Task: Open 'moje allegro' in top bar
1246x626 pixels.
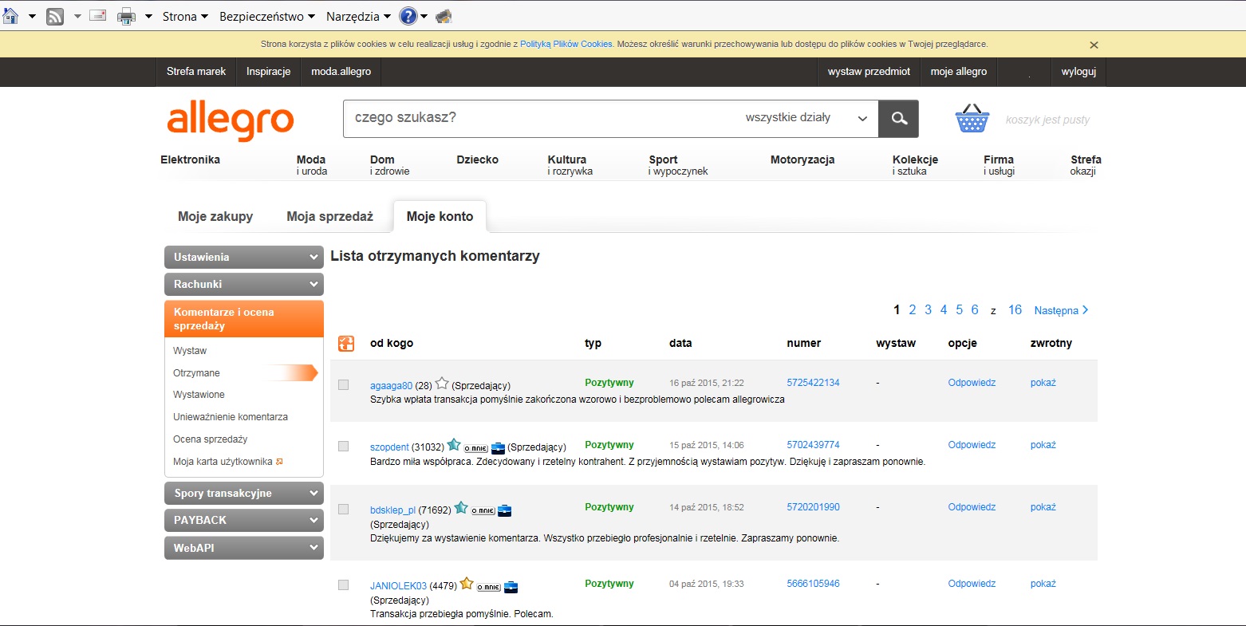Action: (x=958, y=72)
